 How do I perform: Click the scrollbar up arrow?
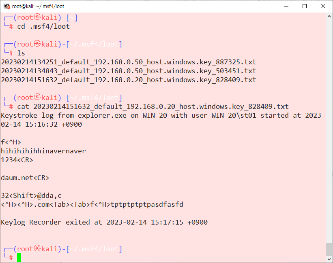point(329,16)
